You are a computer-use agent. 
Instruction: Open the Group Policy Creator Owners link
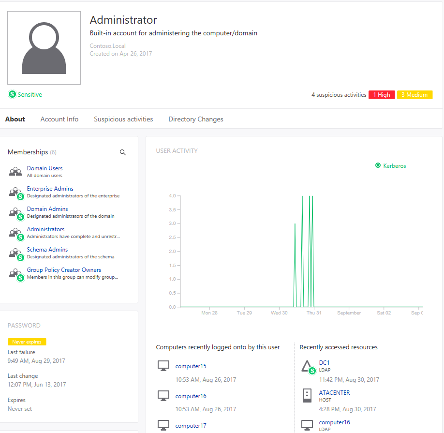(64, 270)
